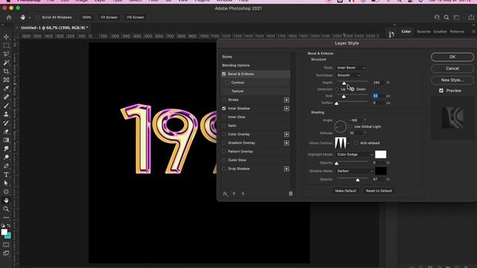Select the Brush tool
The width and height of the screenshot is (477, 268).
pyautogui.click(x=6, y=106)
